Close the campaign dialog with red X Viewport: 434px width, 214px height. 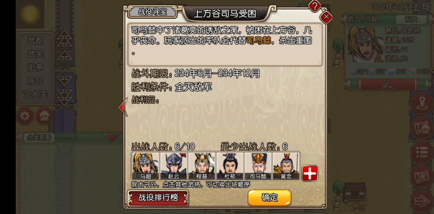[326, 17]
